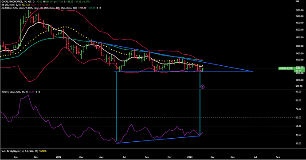Select the Vol RV Highlight indicator legend
Viewport: 306px width, 160px height.
[x=20, y=151]
